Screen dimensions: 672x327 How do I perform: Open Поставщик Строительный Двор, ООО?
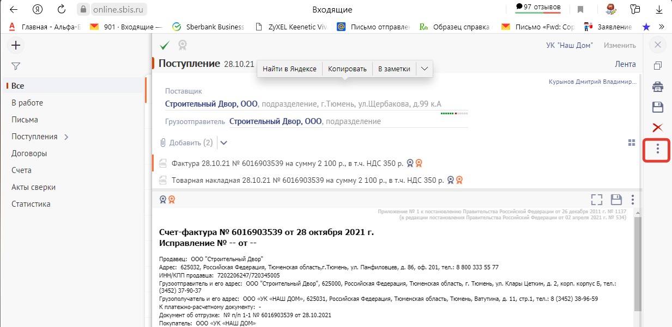pos(211,104)
